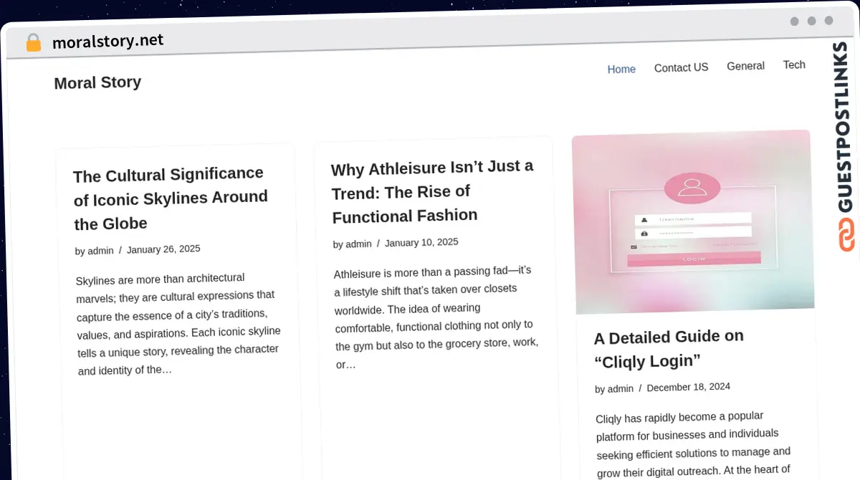Click the vertical GUESTPOSTLINKS brand text
860x480 pixels.
click(844, 128)
